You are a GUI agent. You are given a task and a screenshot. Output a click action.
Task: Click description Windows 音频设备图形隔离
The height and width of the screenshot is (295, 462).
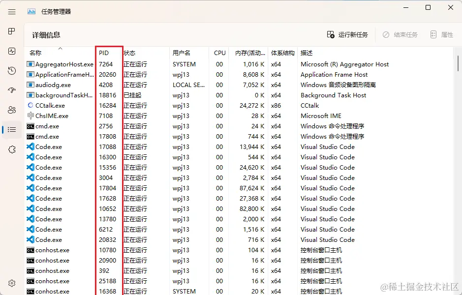coord(338,85)
